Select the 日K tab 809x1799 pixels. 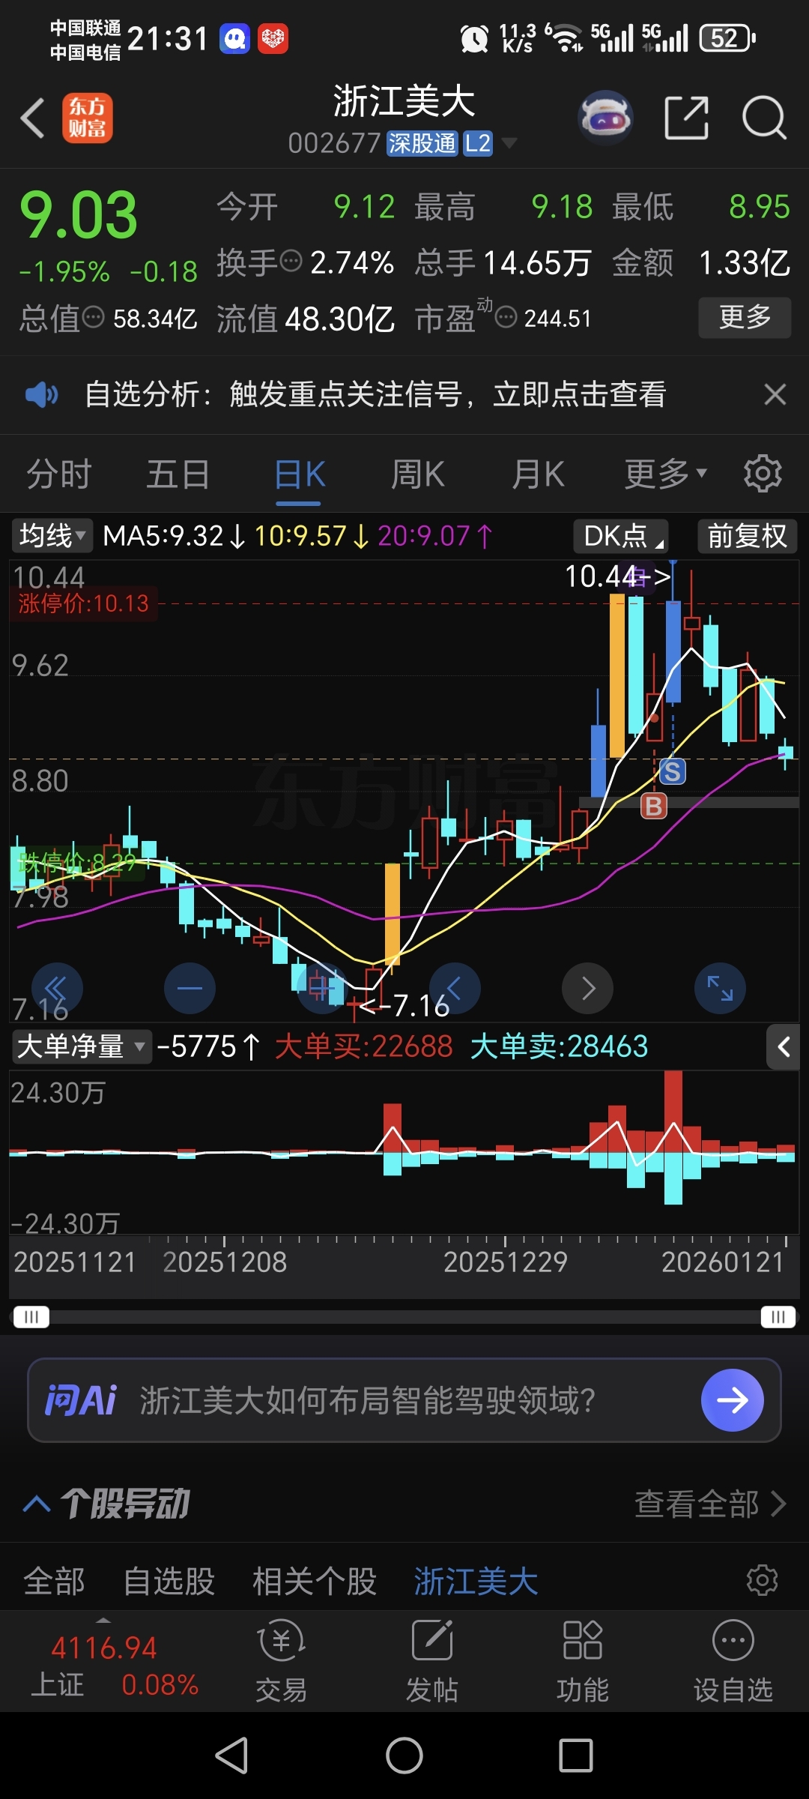point(300,474)
